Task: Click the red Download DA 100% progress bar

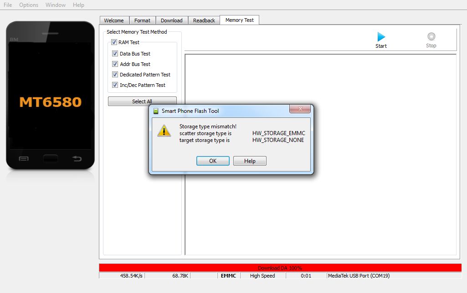Action: click(280, 268)
